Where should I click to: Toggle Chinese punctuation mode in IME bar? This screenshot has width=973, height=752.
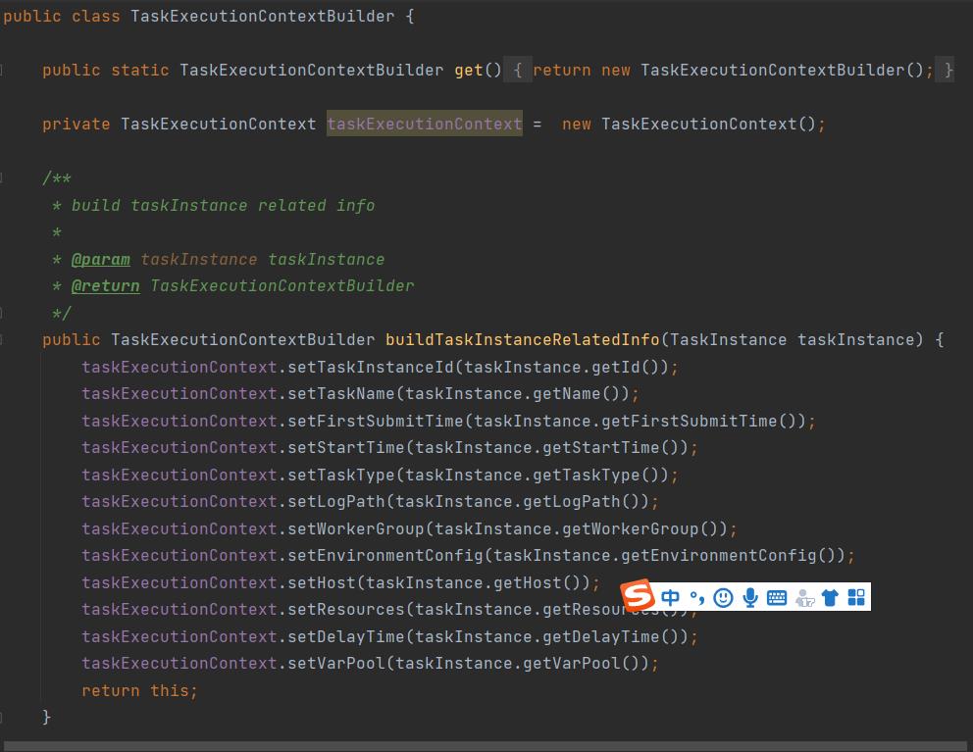696,597
